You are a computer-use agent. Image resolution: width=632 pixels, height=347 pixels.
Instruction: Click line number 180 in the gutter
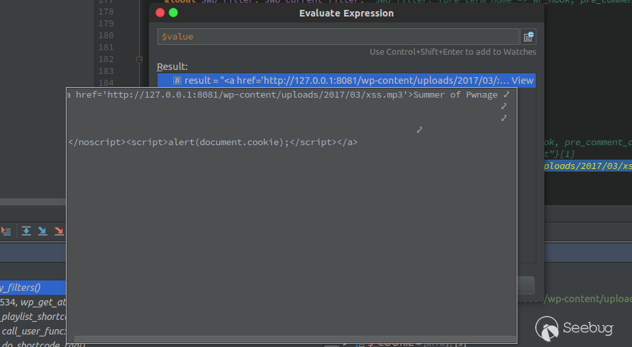[106, 36]
